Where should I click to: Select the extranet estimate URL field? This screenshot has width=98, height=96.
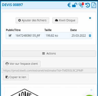pyautogui.click(x=49, y=70)
